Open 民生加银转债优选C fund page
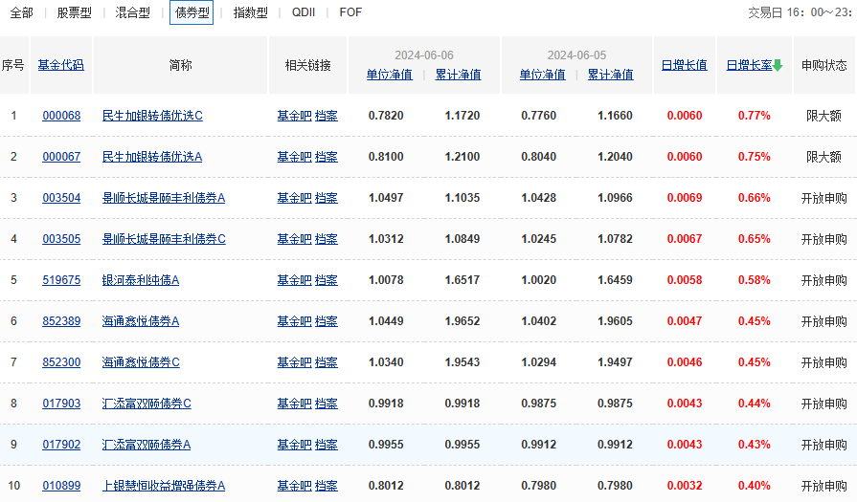The width and height of the screenshot is (857, 502). click(x=152, y=116)
